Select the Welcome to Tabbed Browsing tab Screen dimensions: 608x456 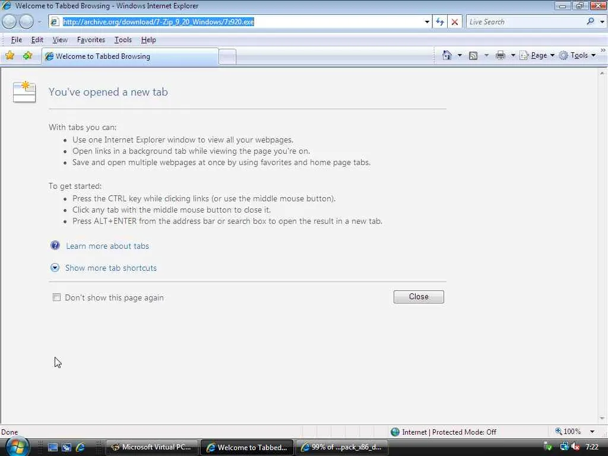pos(130,56)
